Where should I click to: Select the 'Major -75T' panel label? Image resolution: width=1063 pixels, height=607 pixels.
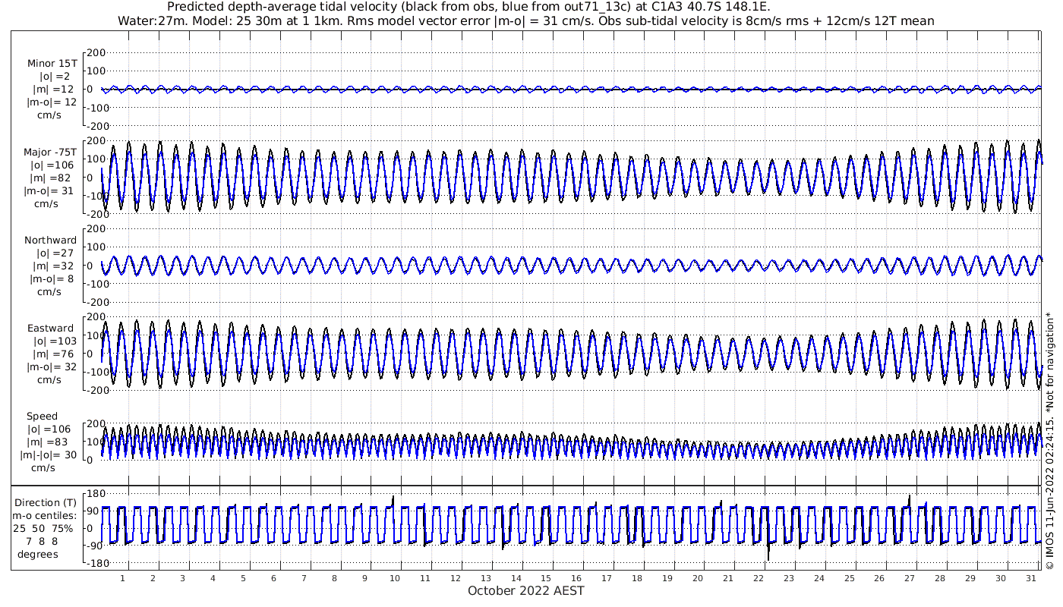[x=49, y=152]
